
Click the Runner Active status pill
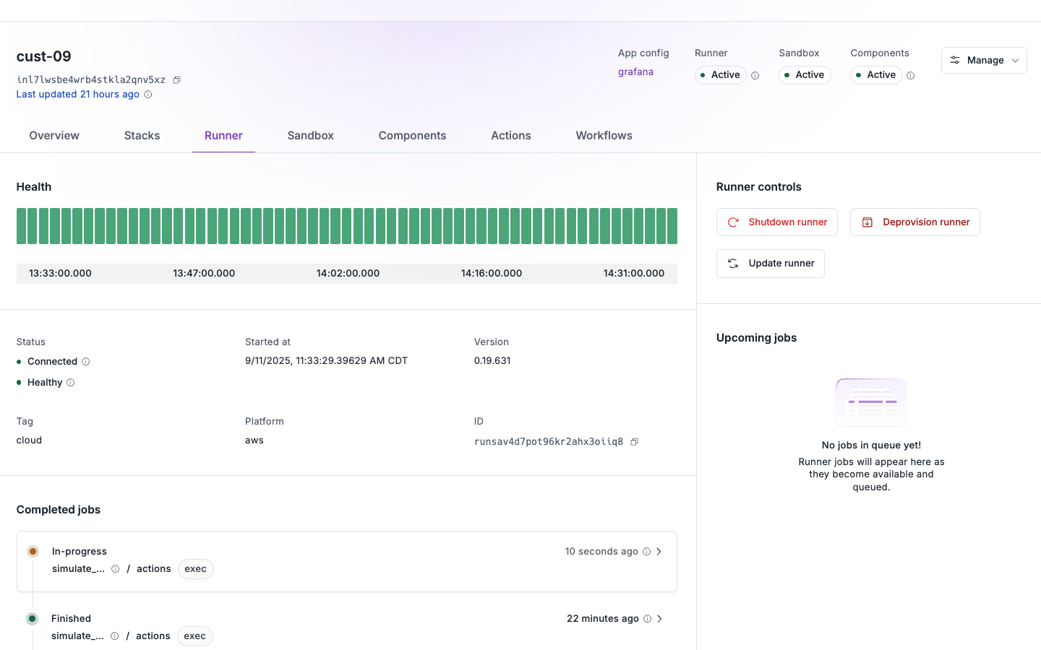coord(720,74)
